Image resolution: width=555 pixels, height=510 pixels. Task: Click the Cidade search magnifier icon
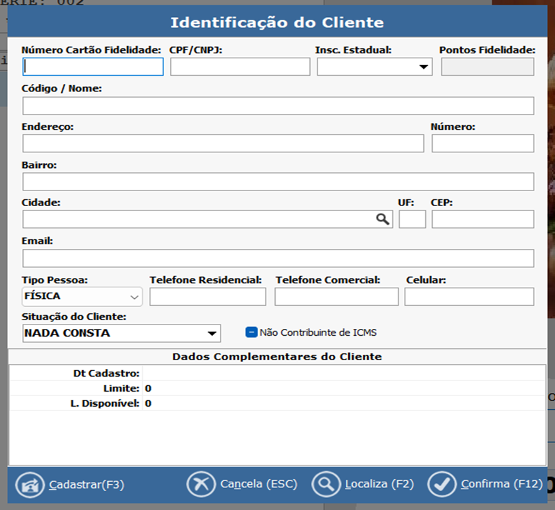[382, 219]
